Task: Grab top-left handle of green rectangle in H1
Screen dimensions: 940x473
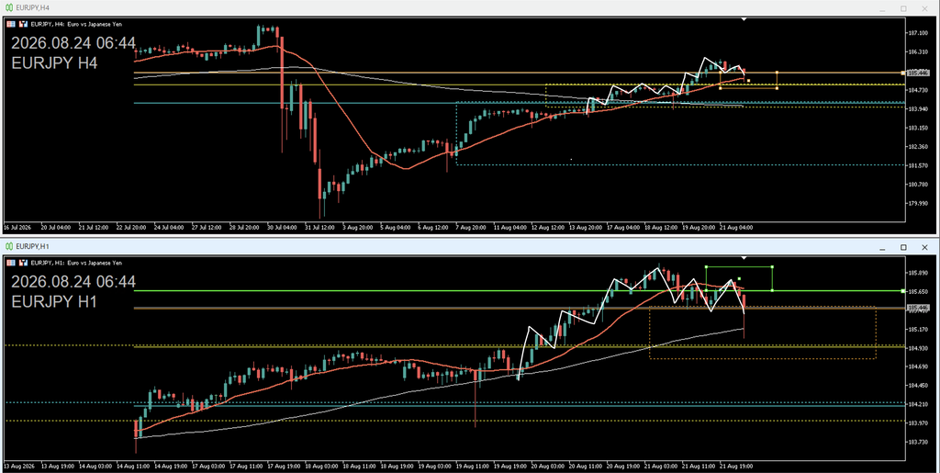Action: tap(706, 266)
